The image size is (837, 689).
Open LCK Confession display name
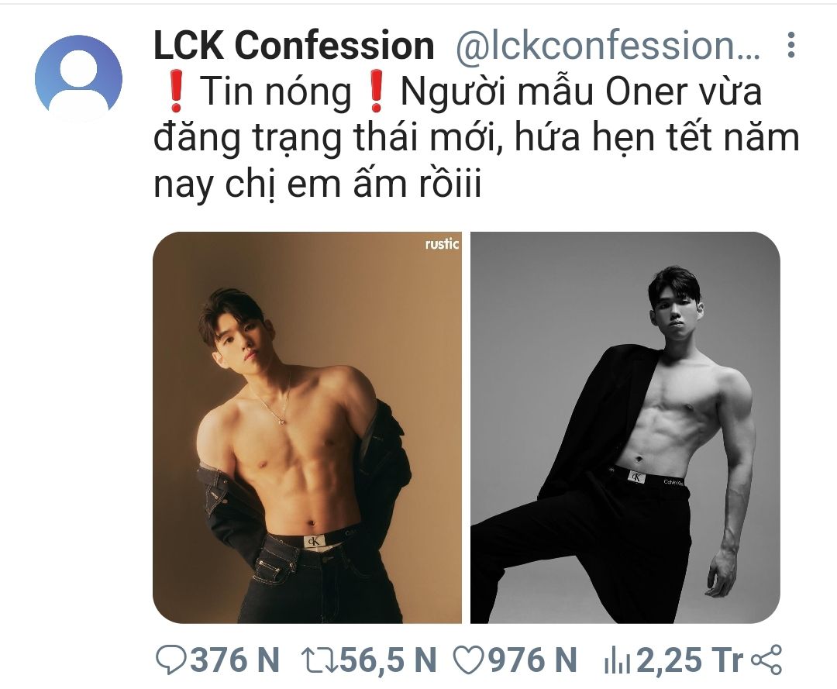[294, 46]
